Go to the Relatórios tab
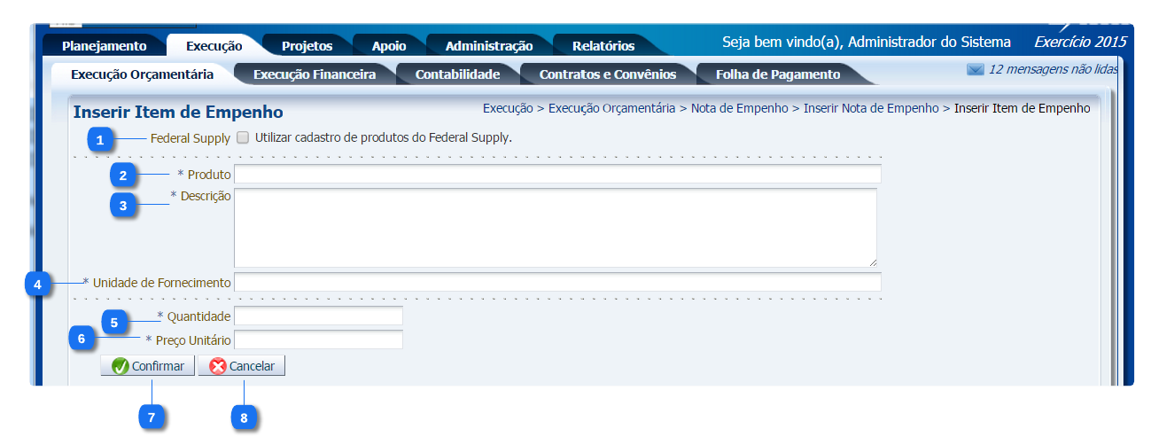Viewport: 1151px width, 437px height. pos(603,46)
